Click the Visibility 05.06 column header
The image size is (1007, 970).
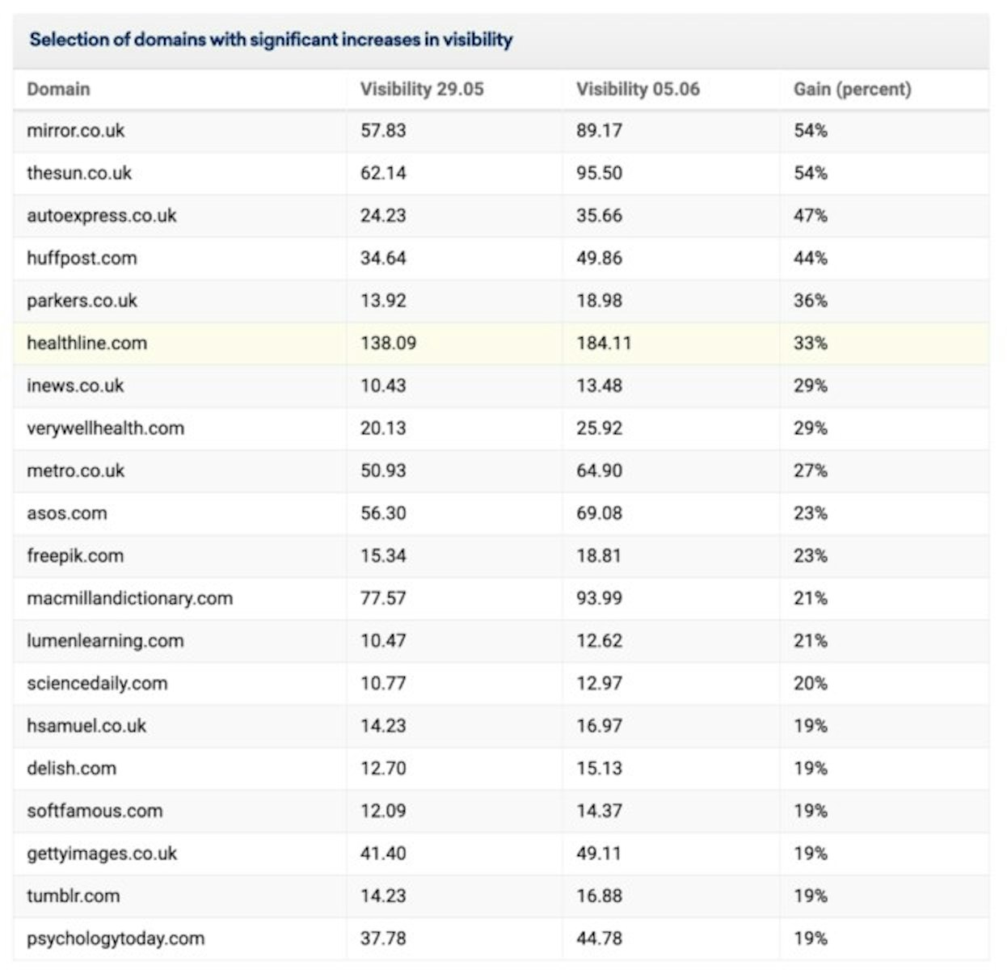point(638,89)
